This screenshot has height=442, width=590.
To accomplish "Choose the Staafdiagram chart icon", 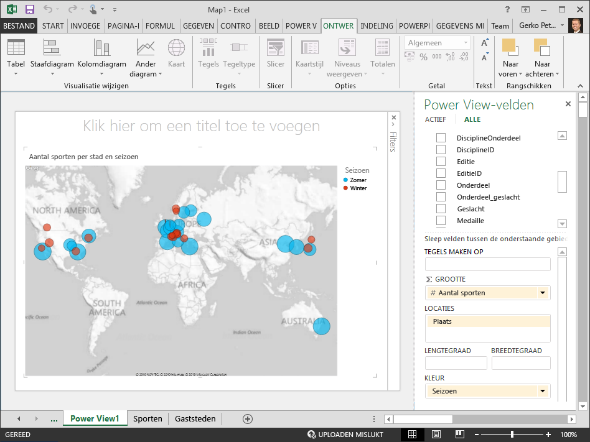I will click(x=52, y=47).
